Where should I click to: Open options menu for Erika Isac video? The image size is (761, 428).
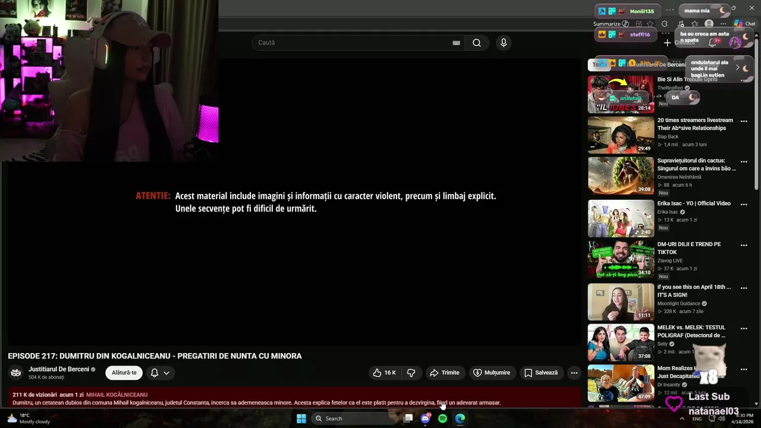point(744,204)
